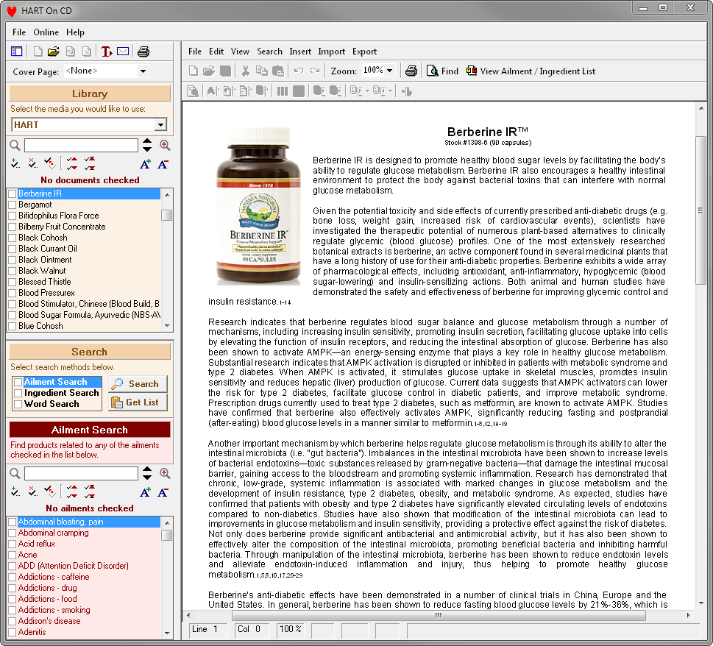Enable the Word Search checkbox
This screenshot has height=646, width=713.
(x=18, y=404)
